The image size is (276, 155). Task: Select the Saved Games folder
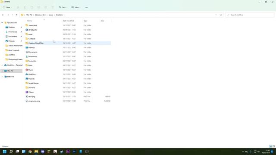click(34, 83)
